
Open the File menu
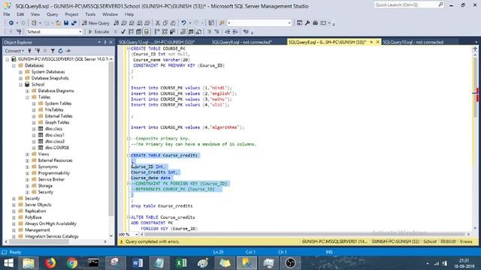7,14
